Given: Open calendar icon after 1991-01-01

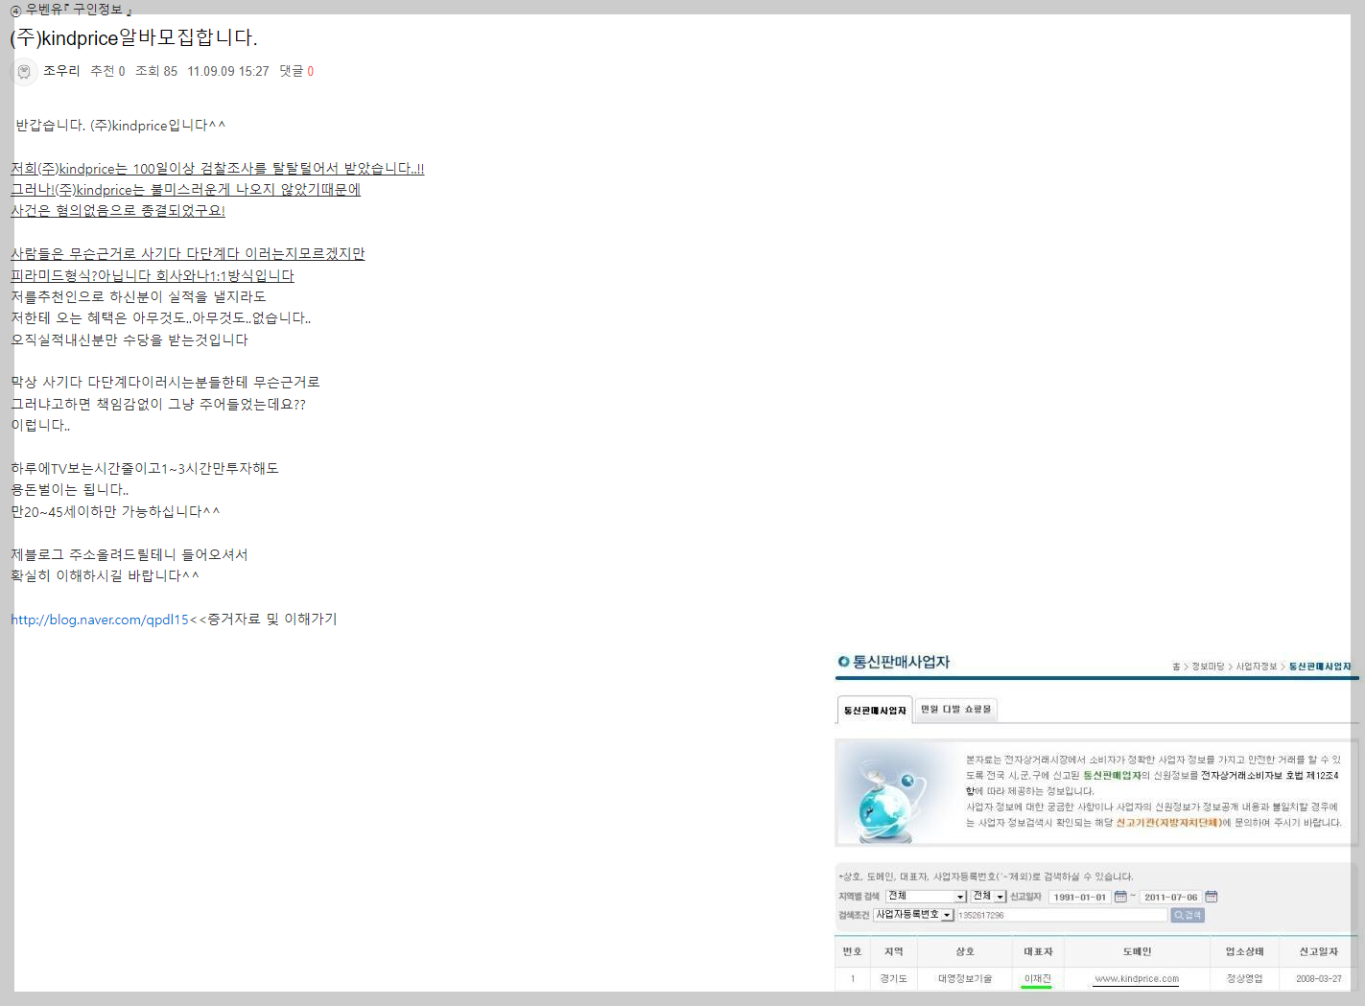Looking at the screenshot, I should (x=1119, y=897).
